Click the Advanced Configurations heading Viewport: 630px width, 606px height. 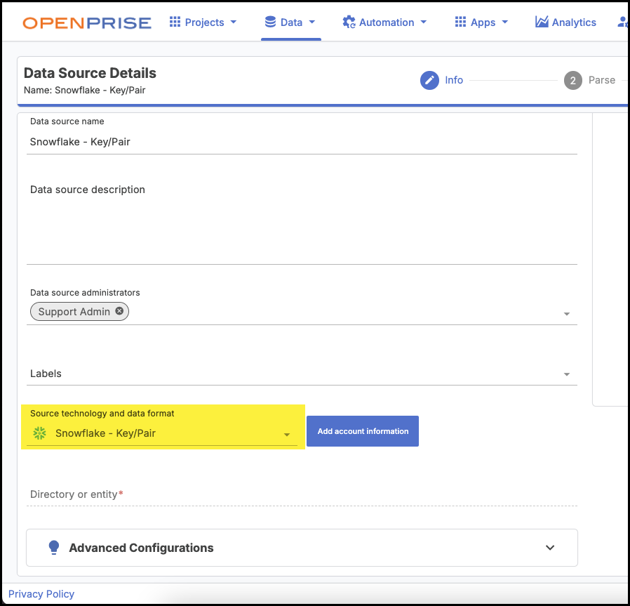(141, 548)
